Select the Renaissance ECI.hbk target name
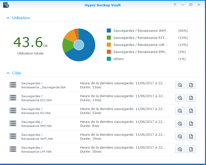This screenshot has width=206, height=165. [x=36, y=100]
